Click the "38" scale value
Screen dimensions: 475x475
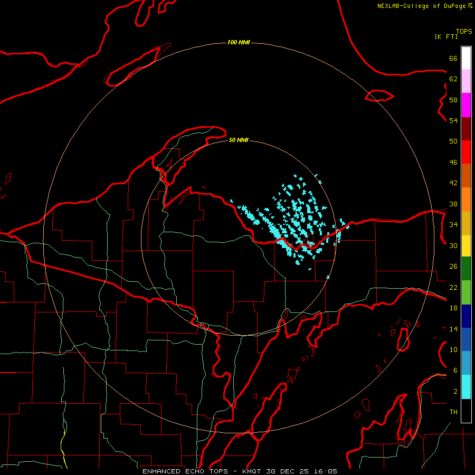[x=453, y=204]
